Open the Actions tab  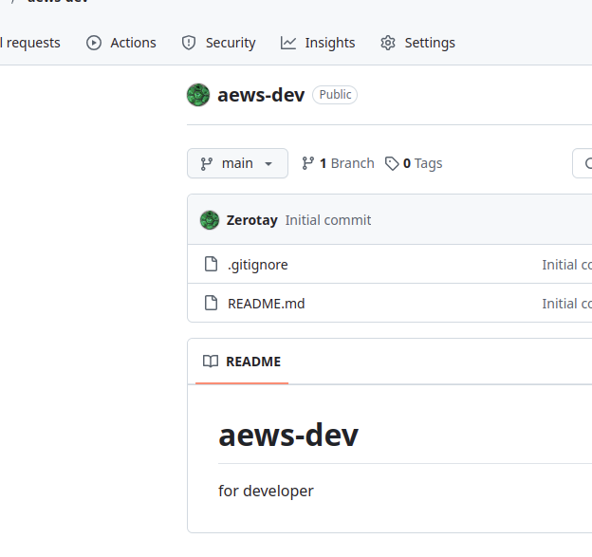pos(121,43)
